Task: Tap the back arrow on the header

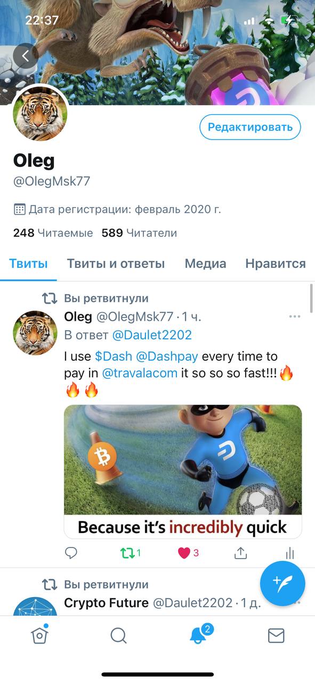Action: 26,55
